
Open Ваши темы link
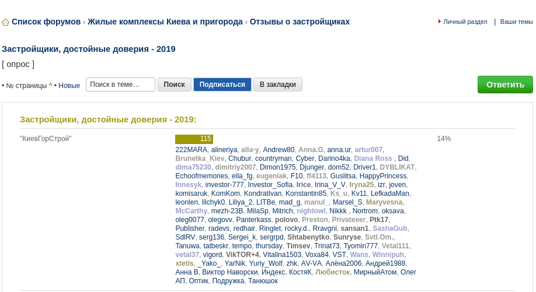coord(516,22)
